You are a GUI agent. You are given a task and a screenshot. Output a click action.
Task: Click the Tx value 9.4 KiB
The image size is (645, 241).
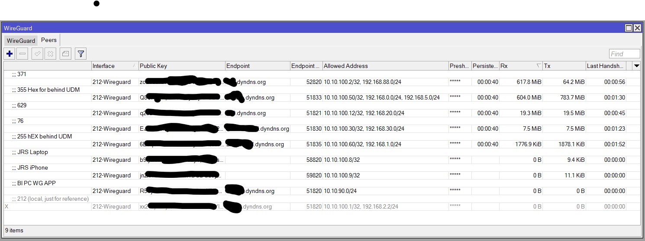[576, 160]
